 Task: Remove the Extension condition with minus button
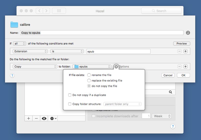[179, 51]
